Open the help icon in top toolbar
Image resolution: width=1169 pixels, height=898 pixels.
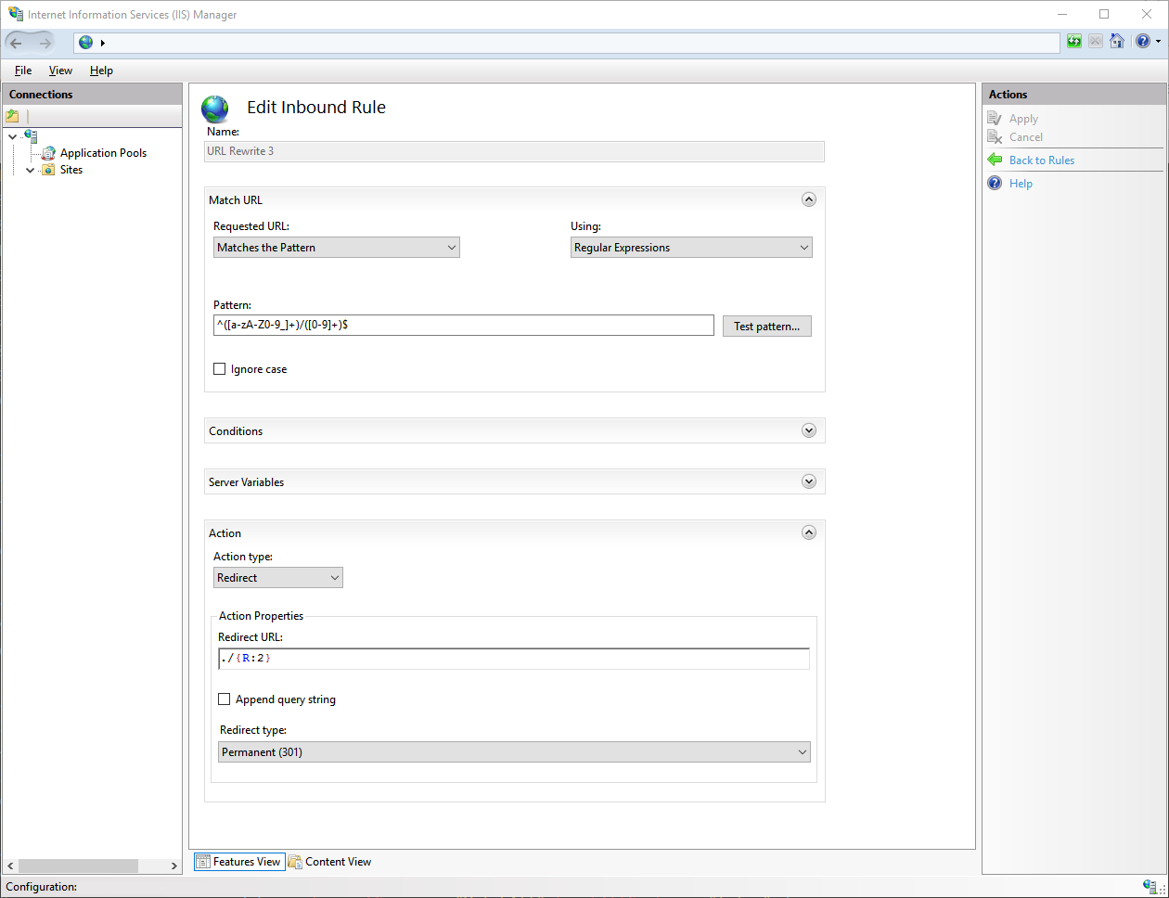point(1143,42)
